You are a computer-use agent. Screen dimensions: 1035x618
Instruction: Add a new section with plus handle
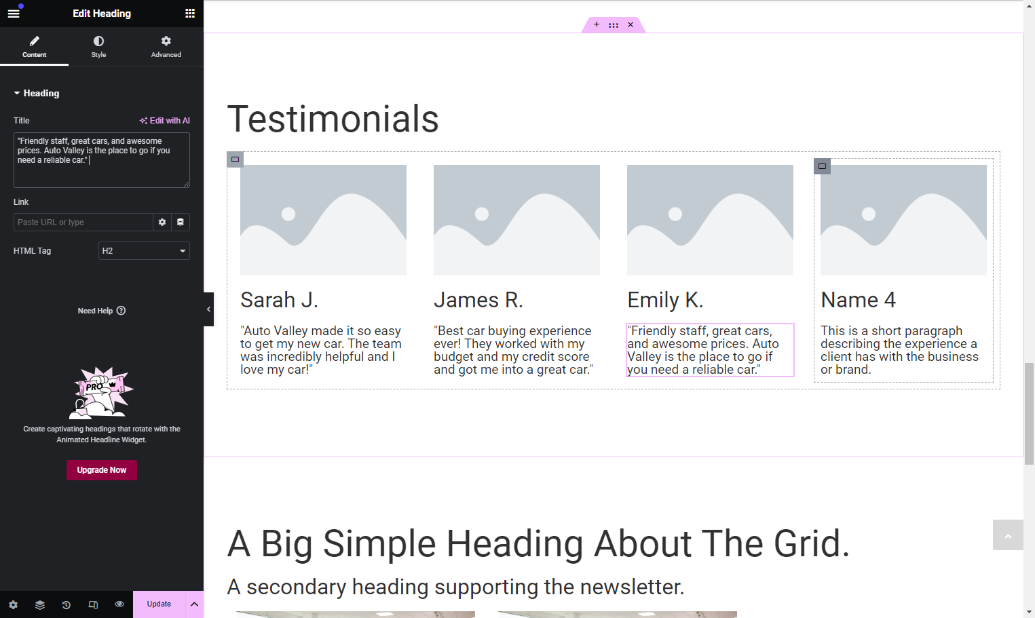597,25
